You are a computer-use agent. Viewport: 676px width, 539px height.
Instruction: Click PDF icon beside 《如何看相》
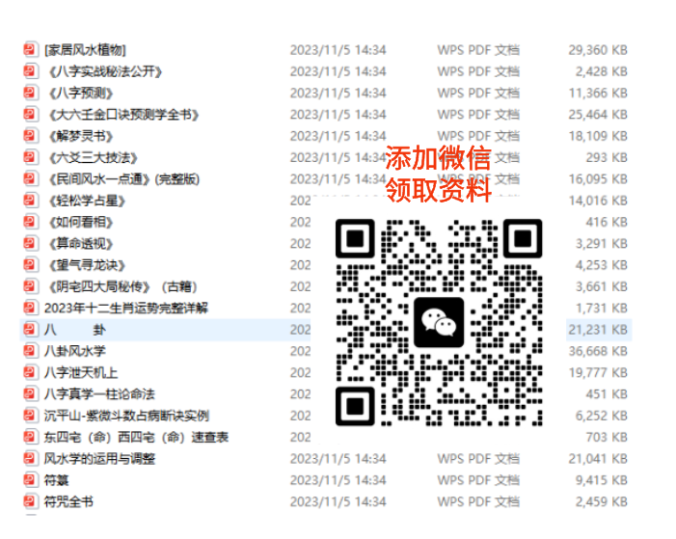[x=30, y=222]
